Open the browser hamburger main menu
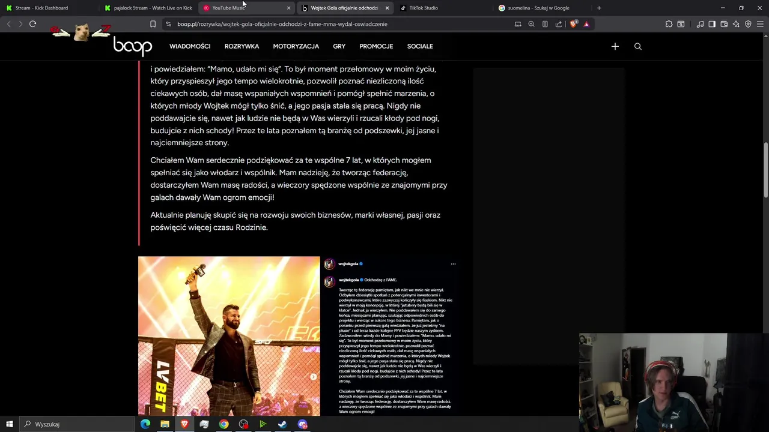The width and height of the screenshot is (769, 432). (760, 24)
